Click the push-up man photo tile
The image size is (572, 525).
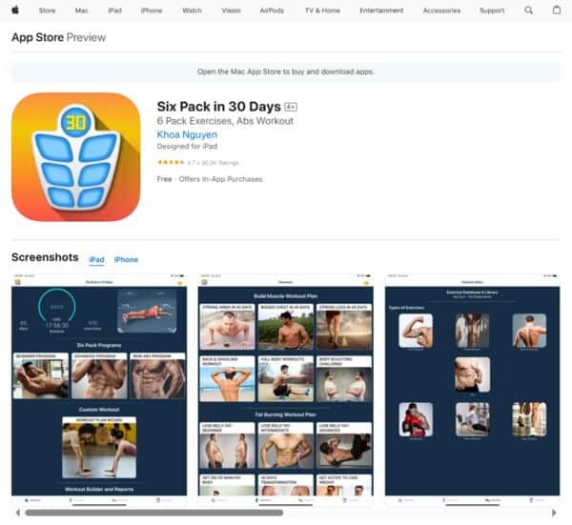[227, 327]
